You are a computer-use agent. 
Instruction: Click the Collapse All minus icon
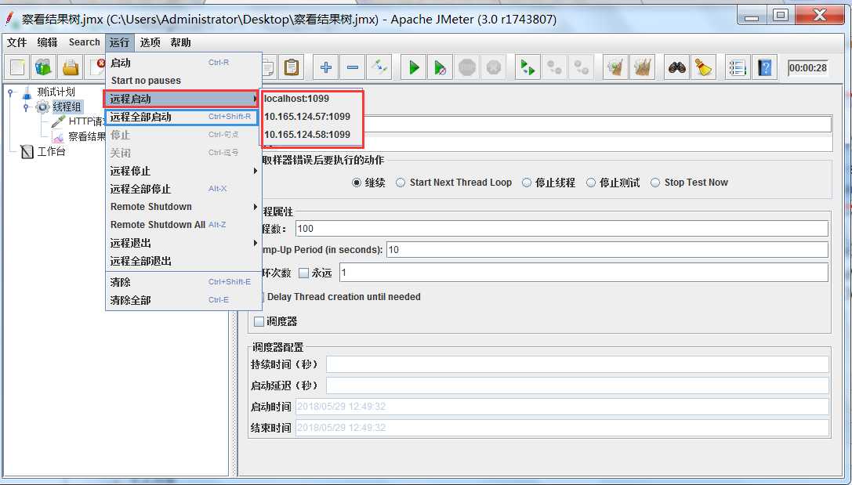(353, 68)
